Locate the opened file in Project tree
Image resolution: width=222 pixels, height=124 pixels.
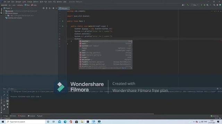click(43, 8)
